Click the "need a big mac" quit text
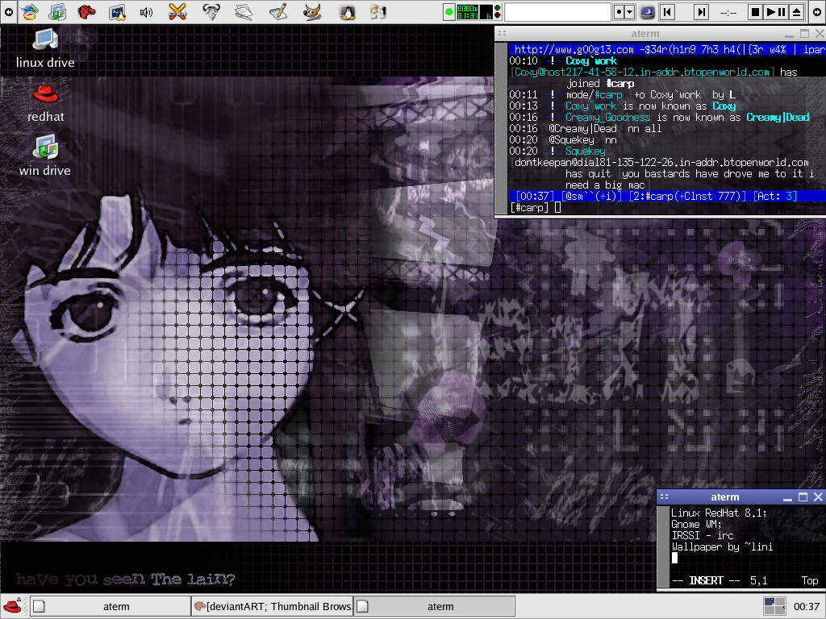This screenshot has width=826, height=619. point(605,185)
